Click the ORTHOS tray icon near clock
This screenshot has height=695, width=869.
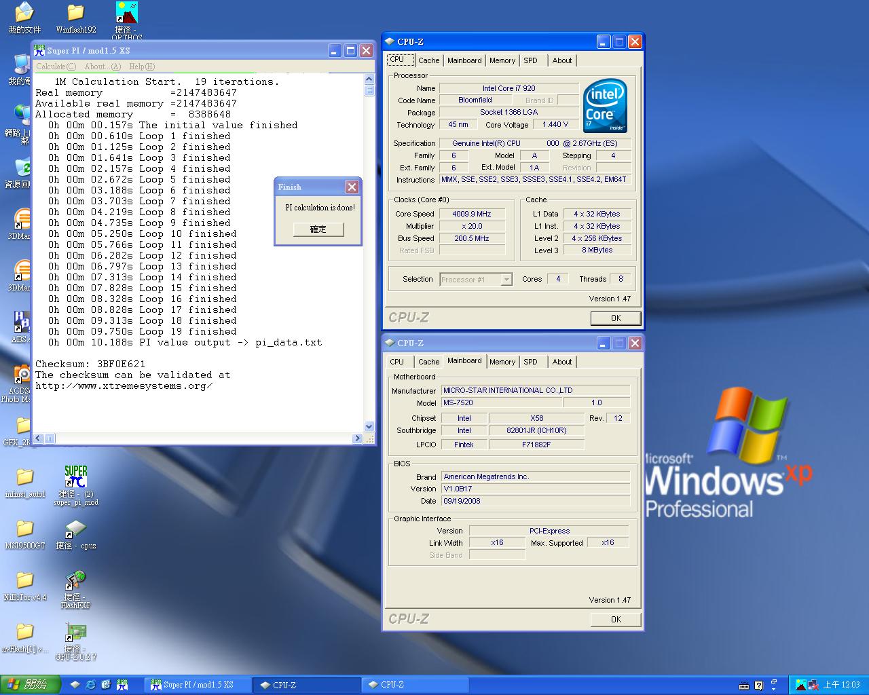[802, 685]
